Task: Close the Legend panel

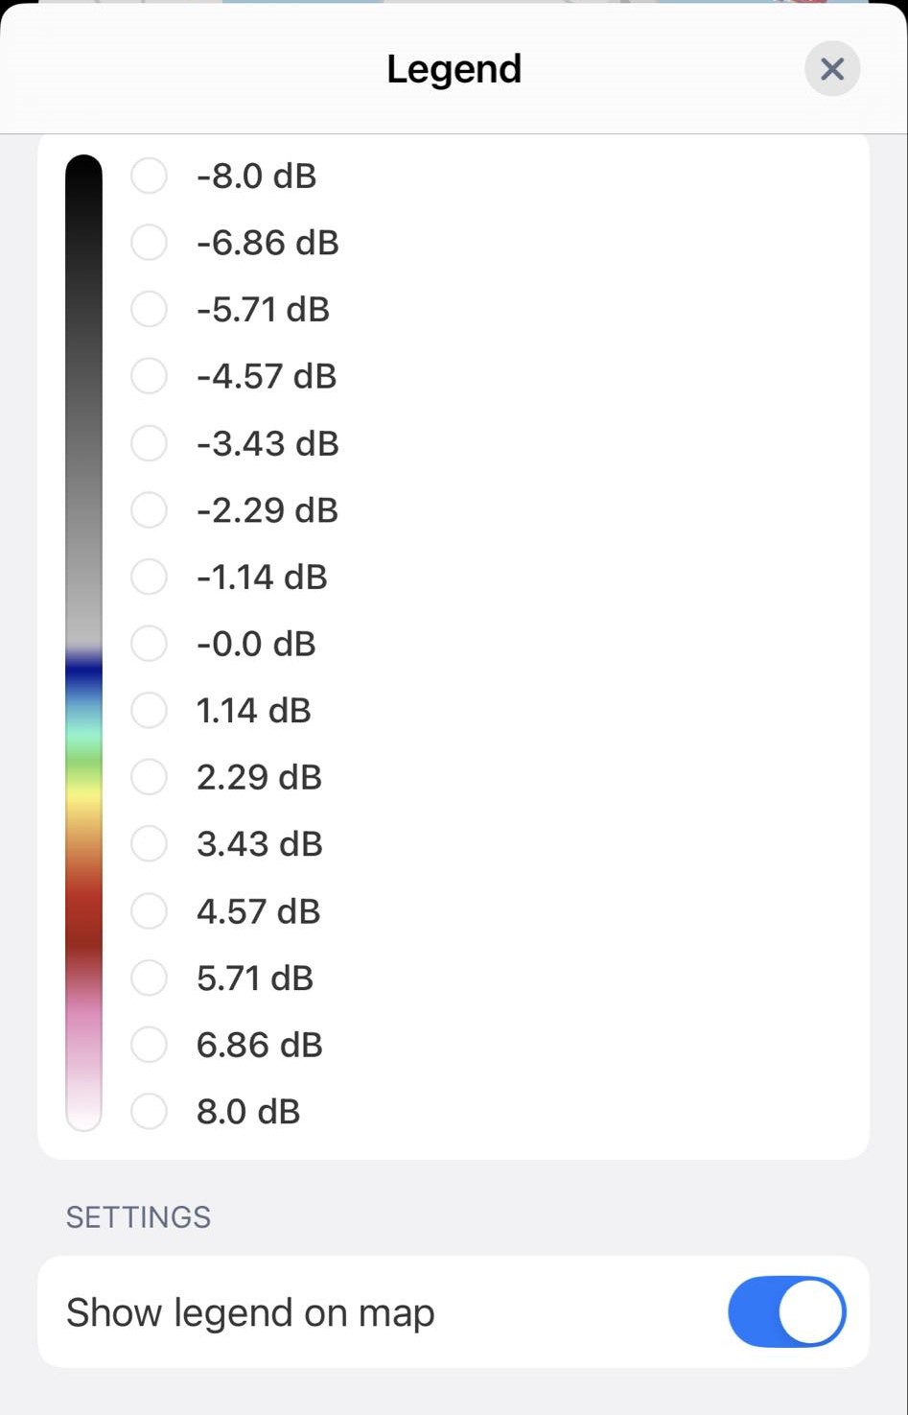Action: tap(832, 69)
